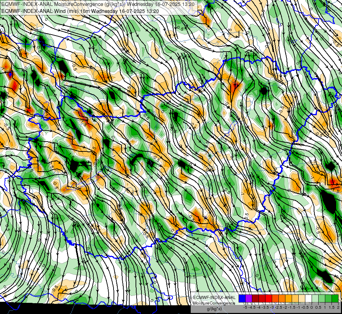Screen dimensions: 342x314
Task: Click the legend tick label -2.5
Action: [x=278, y=307]
